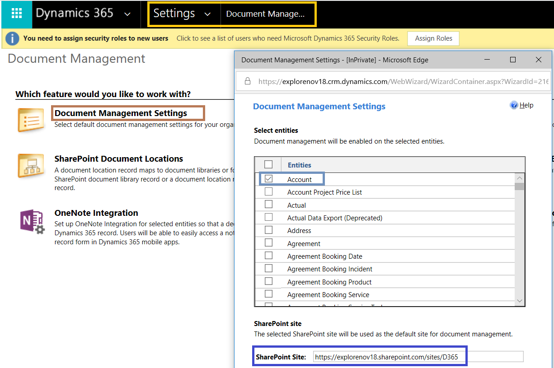Uncheck the Account entity checkbox
The image size is (554, 368).
(x=269, y=178)
